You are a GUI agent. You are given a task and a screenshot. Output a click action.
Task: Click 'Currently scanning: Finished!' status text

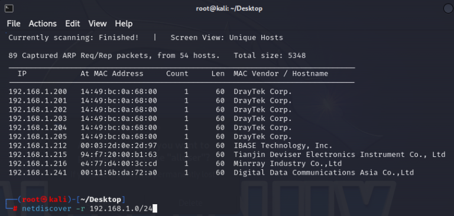(73, 38)
